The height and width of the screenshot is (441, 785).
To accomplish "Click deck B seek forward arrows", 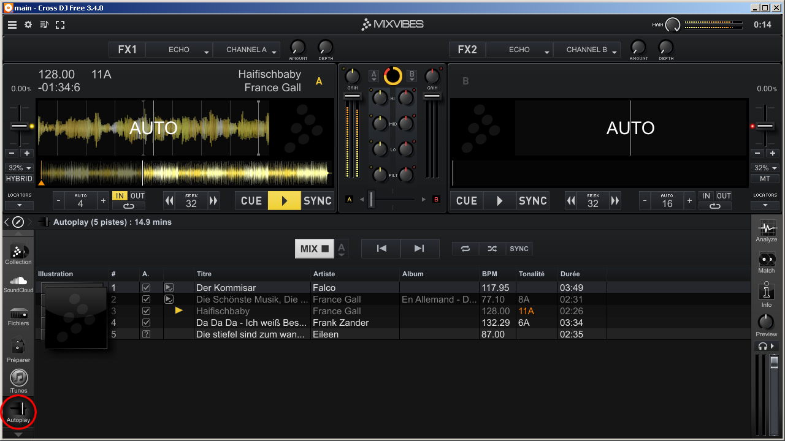I will pos(615,201).
